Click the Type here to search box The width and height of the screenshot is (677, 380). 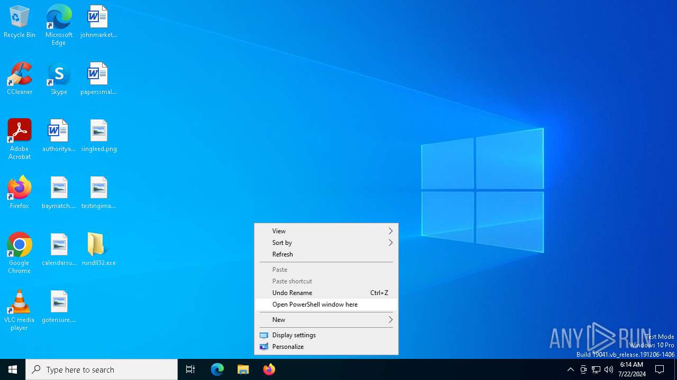pos(102,369)
